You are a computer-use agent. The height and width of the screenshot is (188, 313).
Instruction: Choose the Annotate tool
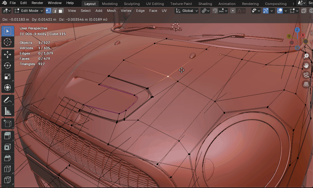pyautogui.click(x=8, y=100)
